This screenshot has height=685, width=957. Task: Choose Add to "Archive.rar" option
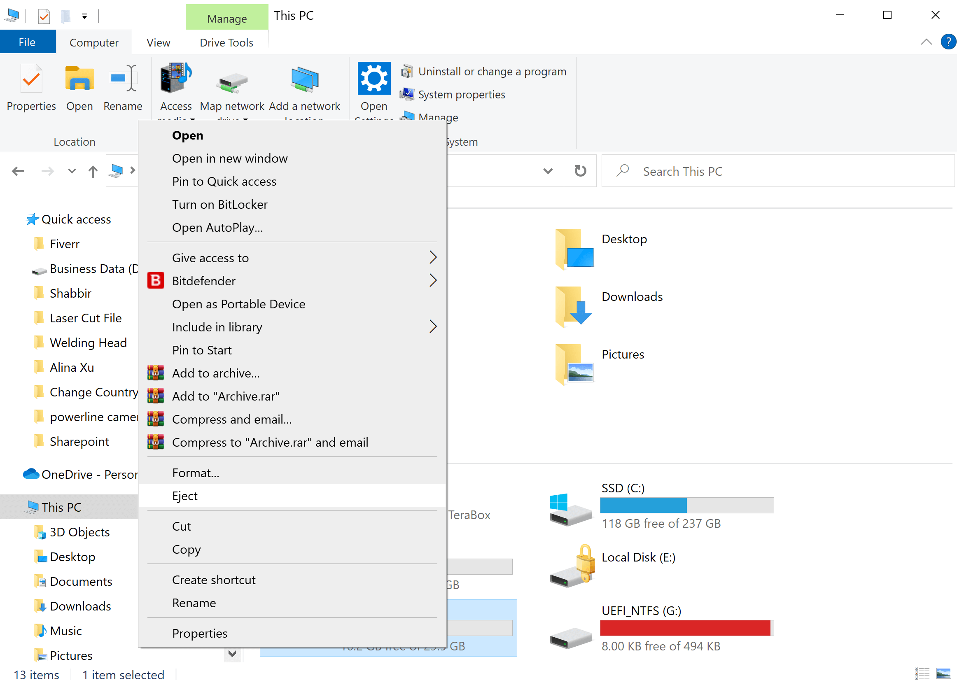225,396
